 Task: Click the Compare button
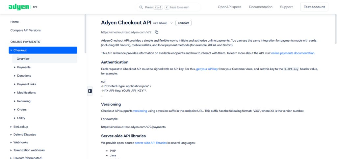183,23
